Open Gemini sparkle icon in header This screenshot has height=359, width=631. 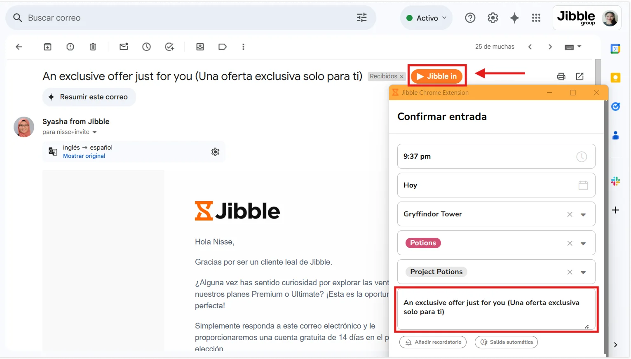(514, 18)
